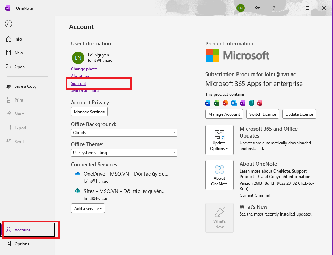Image resolution: width=333 pixels, height=255 pixels.
Task: Click the Microsoft 365 Apps for enterprise text
Action: (x=254, y=83)
